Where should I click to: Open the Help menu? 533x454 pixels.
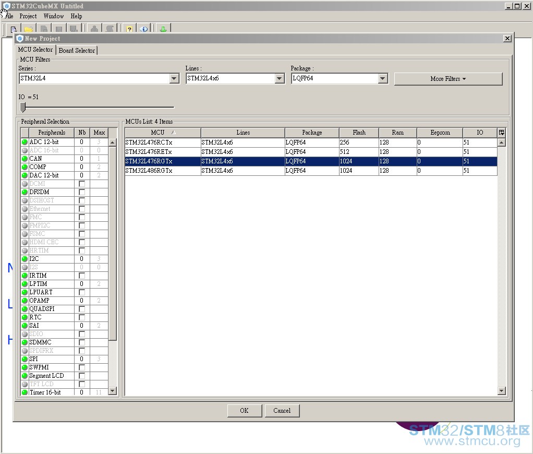(76, 16)
